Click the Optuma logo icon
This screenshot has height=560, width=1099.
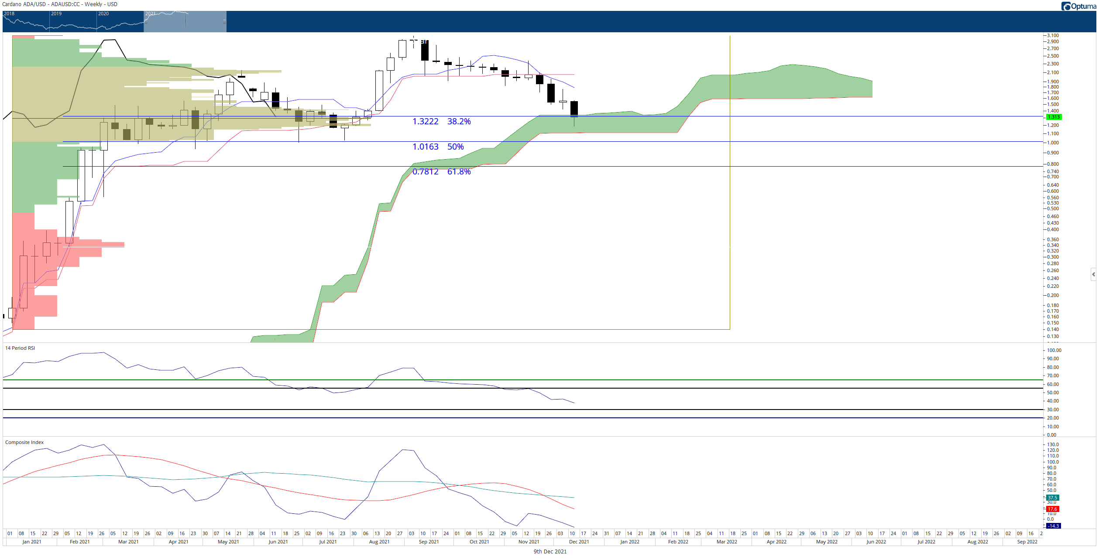pos(1066,6)
